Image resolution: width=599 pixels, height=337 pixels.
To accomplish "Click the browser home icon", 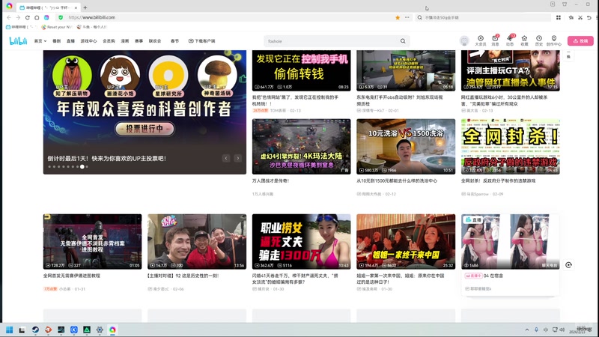I will tap(37, 17).
